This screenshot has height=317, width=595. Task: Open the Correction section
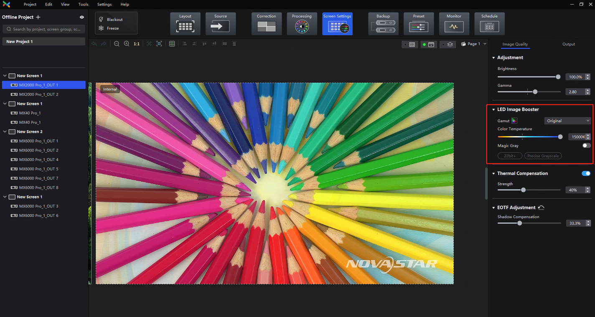(267, 23)
